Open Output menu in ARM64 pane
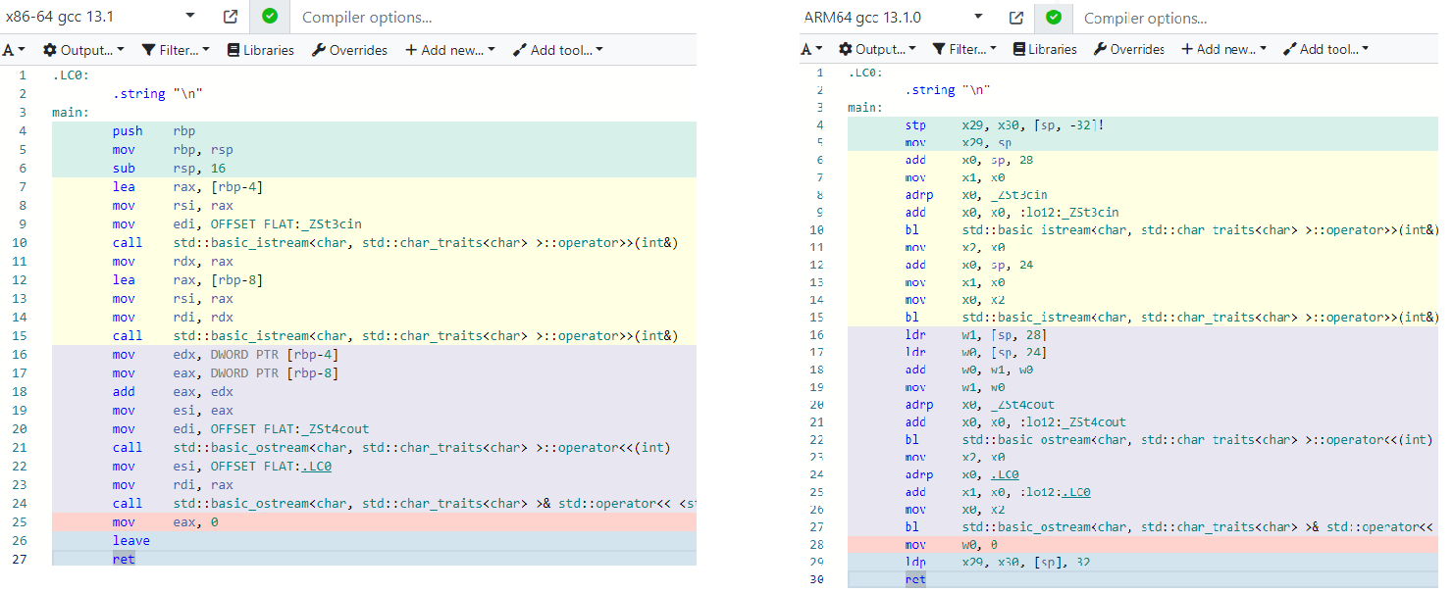The width and height of the screenshot is (1453, 593). (878, 49)
